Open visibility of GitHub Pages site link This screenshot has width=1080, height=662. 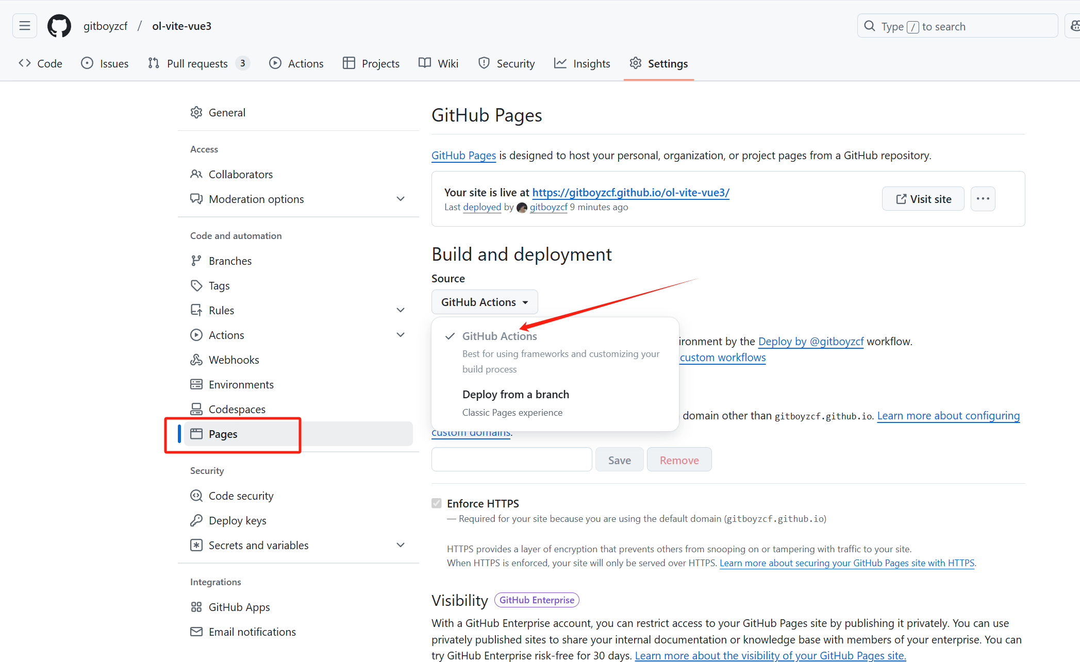[x=770, y=656]
